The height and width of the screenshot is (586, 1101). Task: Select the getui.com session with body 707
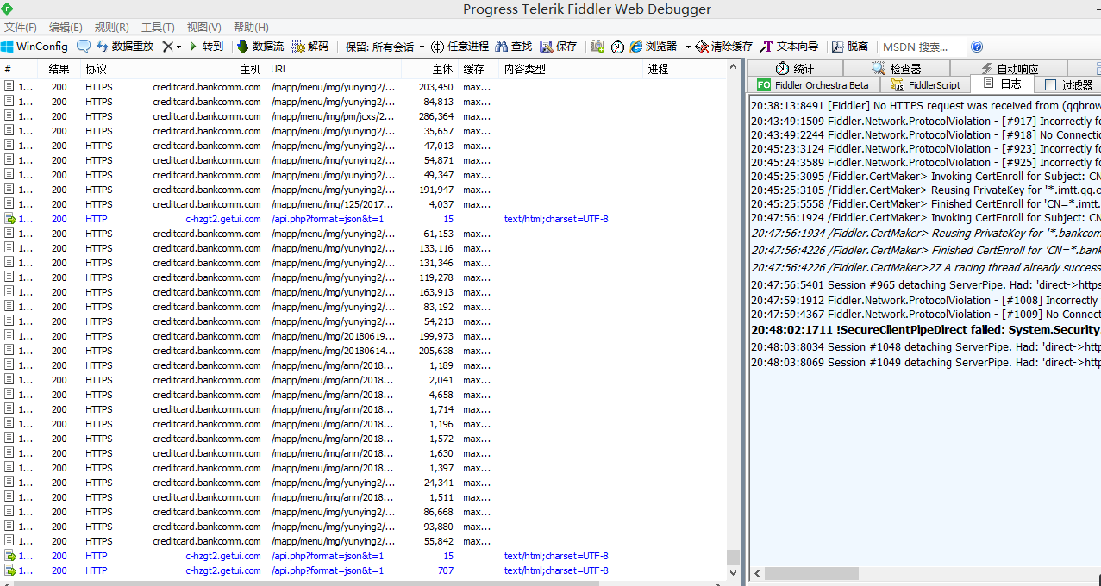pyautogui.click(x=363, y=570)
